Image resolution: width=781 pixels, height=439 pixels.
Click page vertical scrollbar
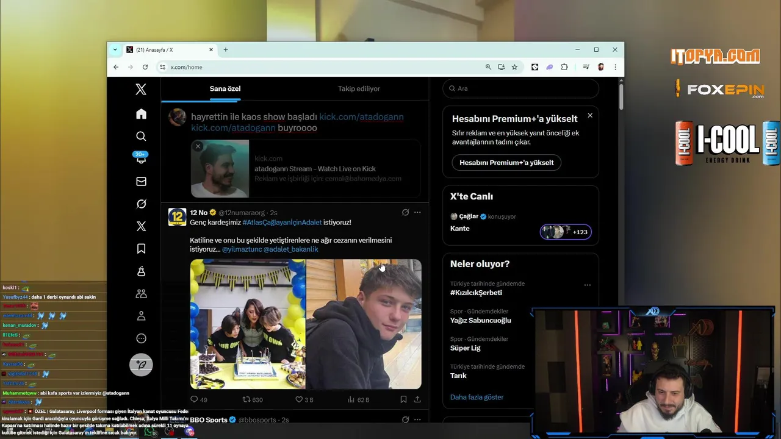click(x=621, y=98)
